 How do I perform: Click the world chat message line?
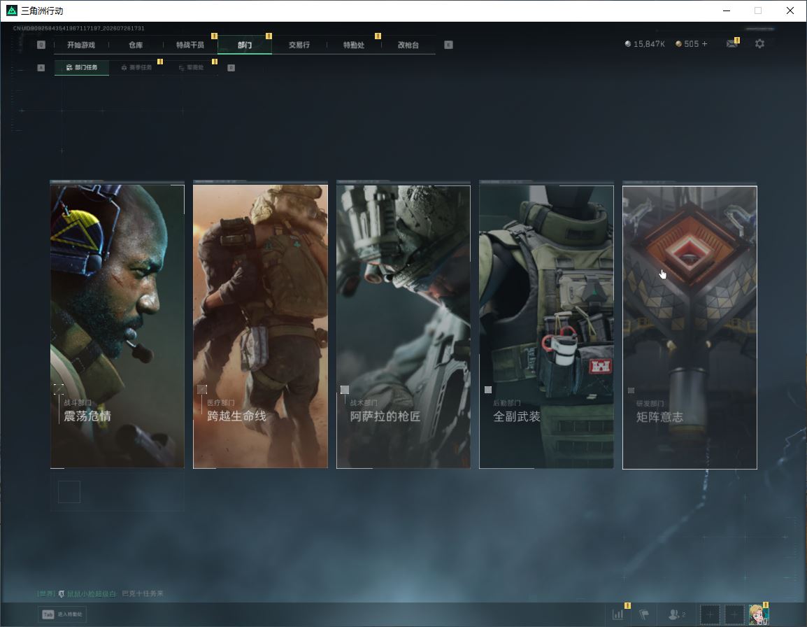point(101,593)
